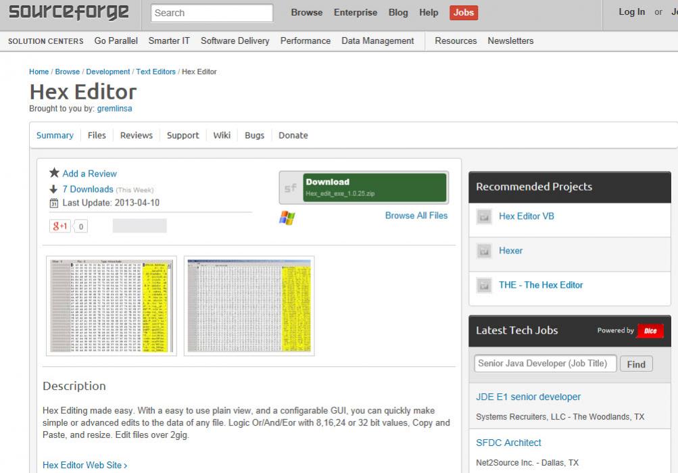Click the red Jobs button
This screenshot has height=473, width=678.
click(464, 13)
